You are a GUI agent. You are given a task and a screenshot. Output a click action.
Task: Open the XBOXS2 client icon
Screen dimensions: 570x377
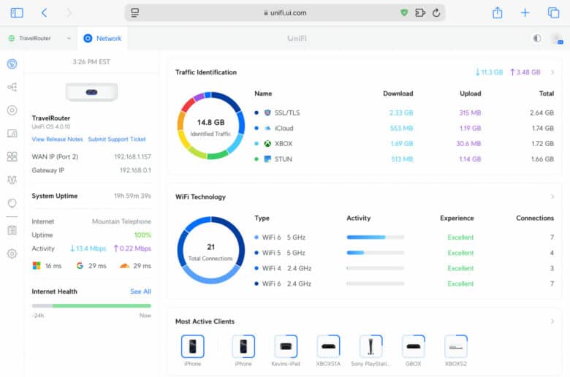tap(456, 346)
